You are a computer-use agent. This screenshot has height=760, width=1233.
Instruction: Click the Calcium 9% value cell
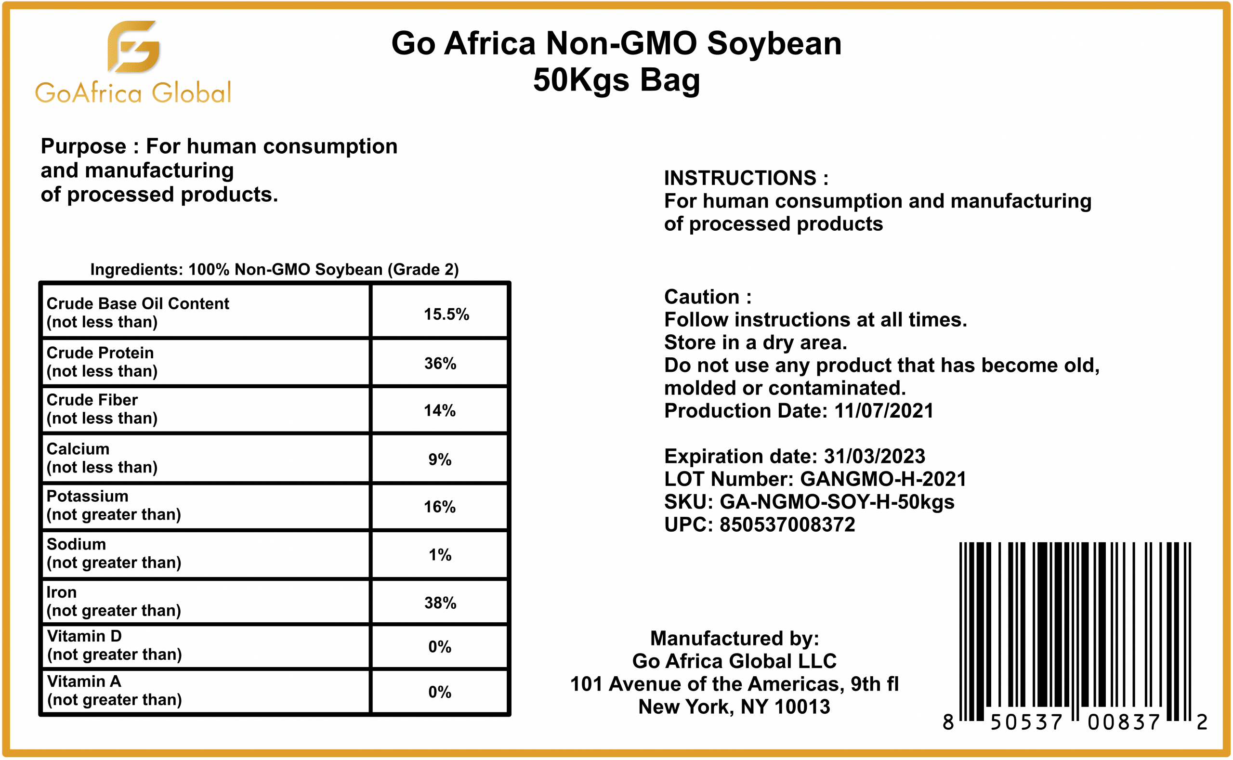click(x=440, y=459)
